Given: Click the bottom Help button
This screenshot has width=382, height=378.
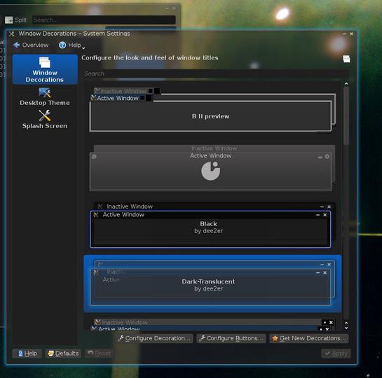Looking at the screenshot, I should [27, 353].
